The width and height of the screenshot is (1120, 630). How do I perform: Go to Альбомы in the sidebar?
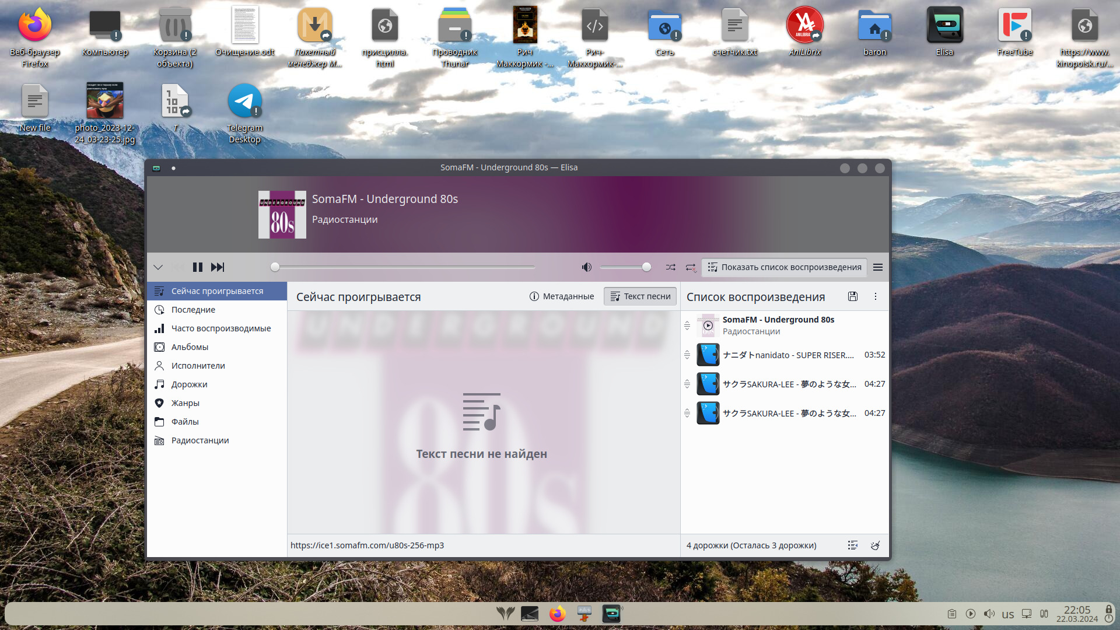click(x=190, y=347)
